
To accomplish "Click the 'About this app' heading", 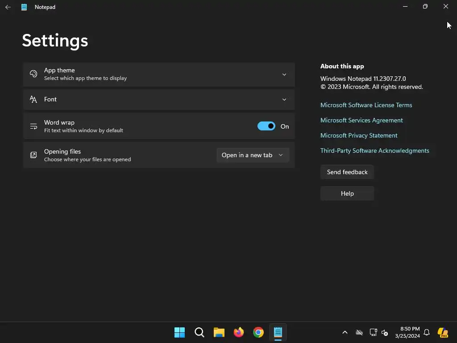I will click(x=342, y=66).
